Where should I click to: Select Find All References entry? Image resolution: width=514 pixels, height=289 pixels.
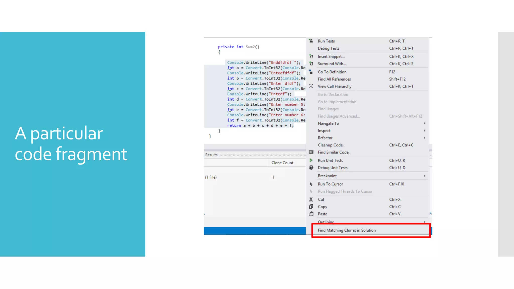334,79
